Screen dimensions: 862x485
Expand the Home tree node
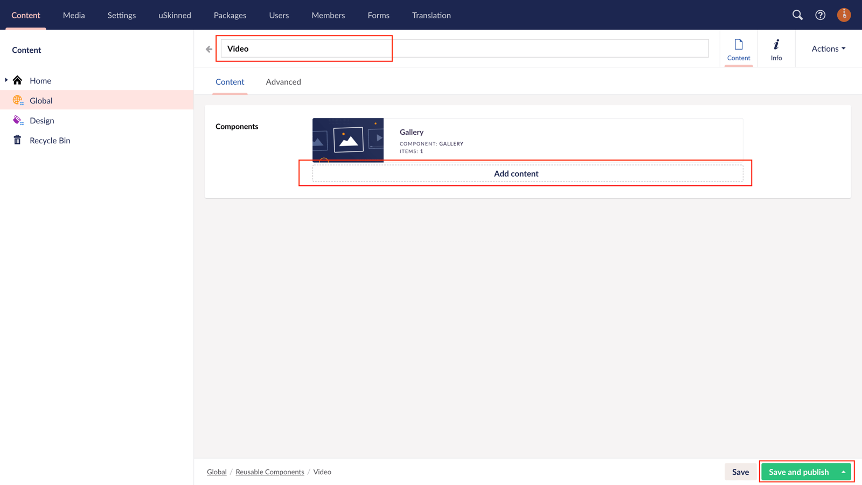pyautogui.click(x=6, y=80)
